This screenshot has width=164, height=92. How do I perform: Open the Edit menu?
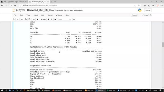22,15
